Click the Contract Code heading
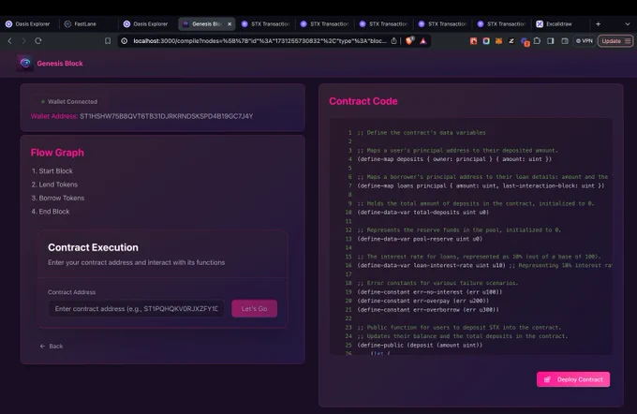This screenshot has height=414, width=637. pos(363,101)
